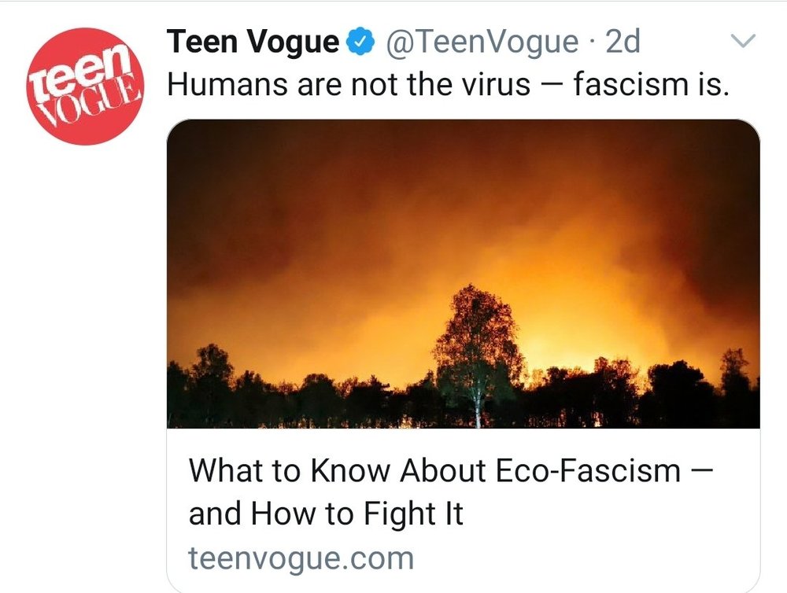Click the blue verified checkmark badge
Viewport: 787px width, 593px height.
[x=361, y=43]
